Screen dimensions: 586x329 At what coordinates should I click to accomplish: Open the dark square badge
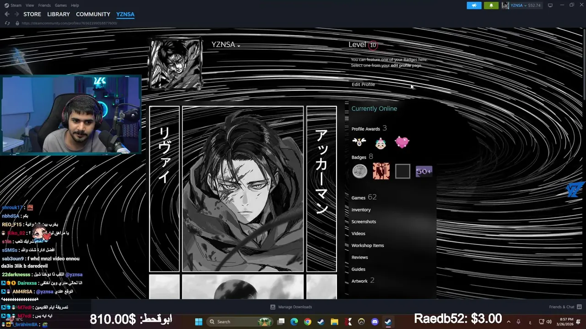(x=402, y=171)
